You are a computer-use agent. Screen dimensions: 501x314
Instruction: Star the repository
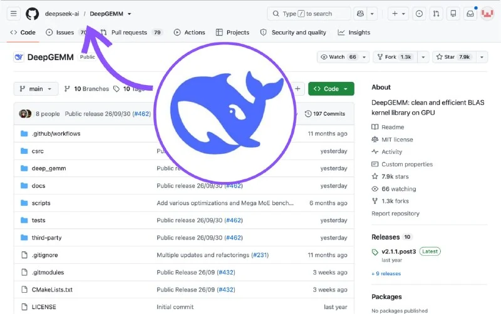[454, 57]
